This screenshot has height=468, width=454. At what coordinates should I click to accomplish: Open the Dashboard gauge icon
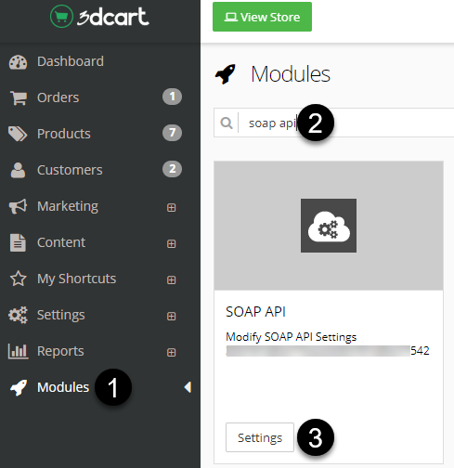coord(18,62)
